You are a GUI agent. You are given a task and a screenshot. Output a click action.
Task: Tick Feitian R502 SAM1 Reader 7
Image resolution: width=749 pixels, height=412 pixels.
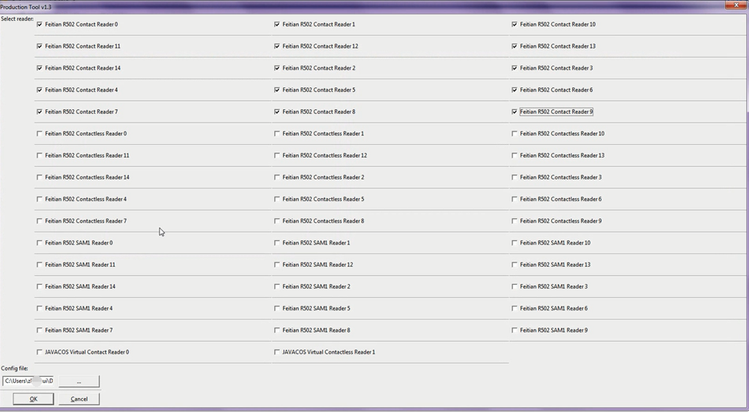[x=40, y=330]
